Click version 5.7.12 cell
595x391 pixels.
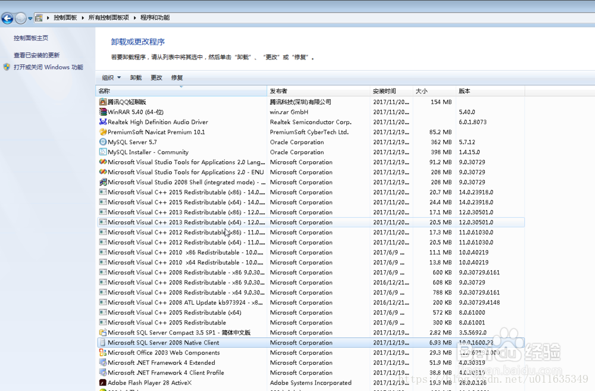[x=466, y=142]
